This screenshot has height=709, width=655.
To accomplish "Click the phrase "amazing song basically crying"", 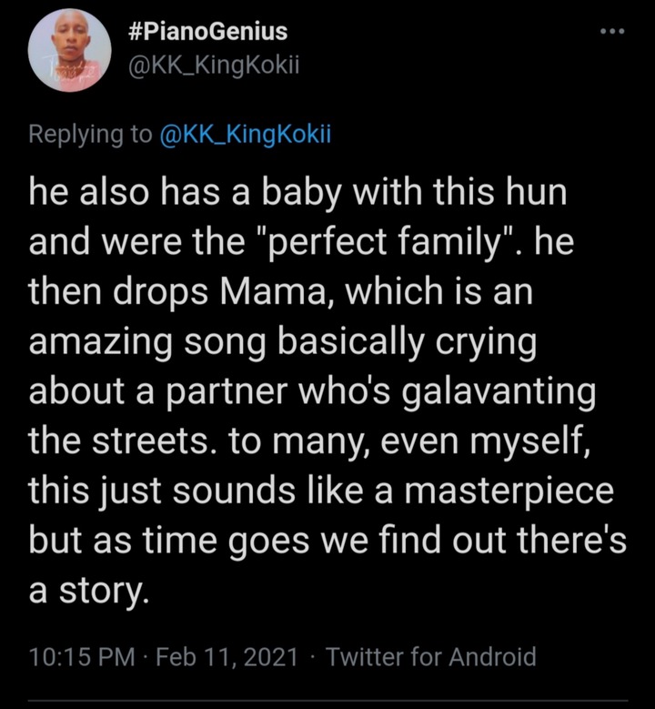I will (283, 341).
